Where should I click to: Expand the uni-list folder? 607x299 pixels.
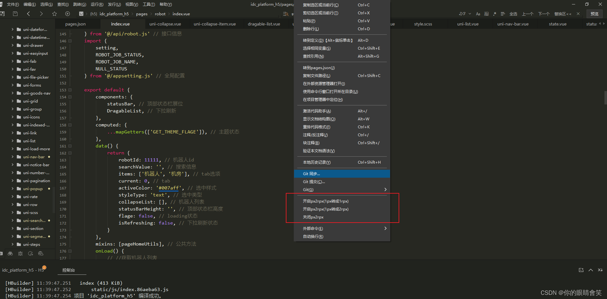click(12, 141)
